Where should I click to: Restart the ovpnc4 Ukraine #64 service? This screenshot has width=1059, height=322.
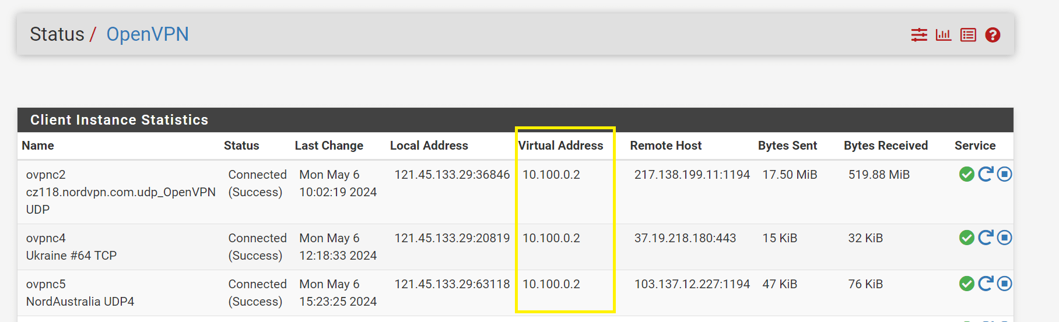986,238
